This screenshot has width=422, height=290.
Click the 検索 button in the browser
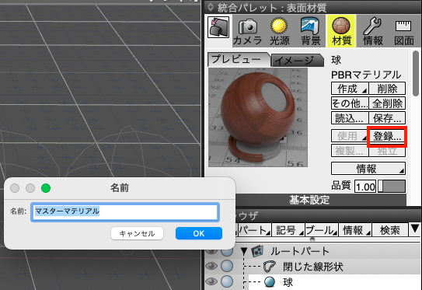point(389,230)
